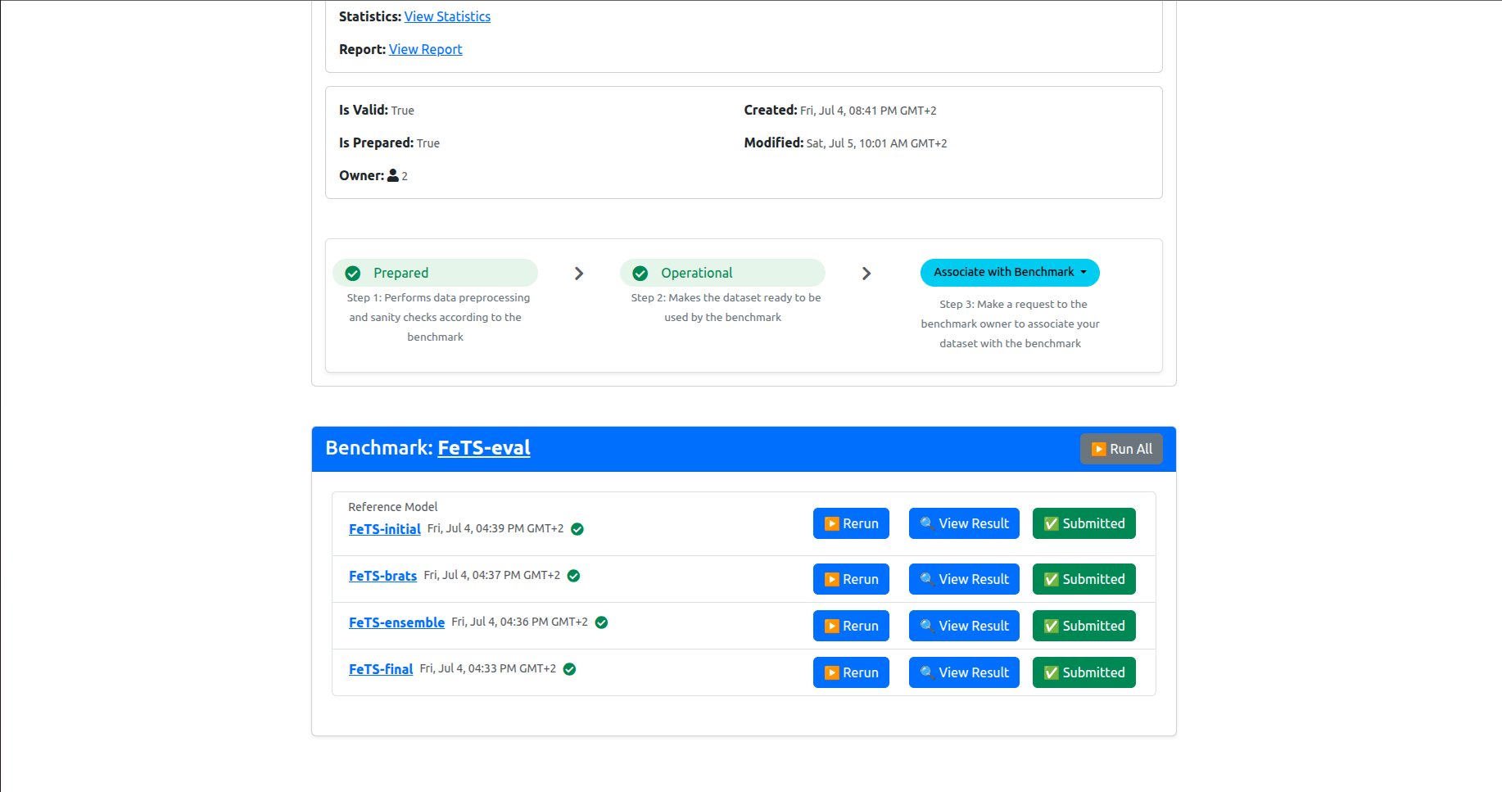Click timestamp 'Fri, Jul 4, 04:33 PM GMT+2'
1502x792 pixels.
[488, 668]
